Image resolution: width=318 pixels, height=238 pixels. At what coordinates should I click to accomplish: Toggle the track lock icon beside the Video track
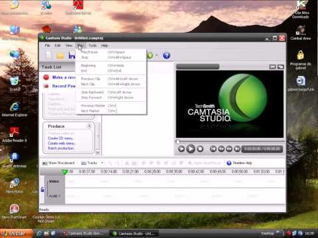coord(42,189)
